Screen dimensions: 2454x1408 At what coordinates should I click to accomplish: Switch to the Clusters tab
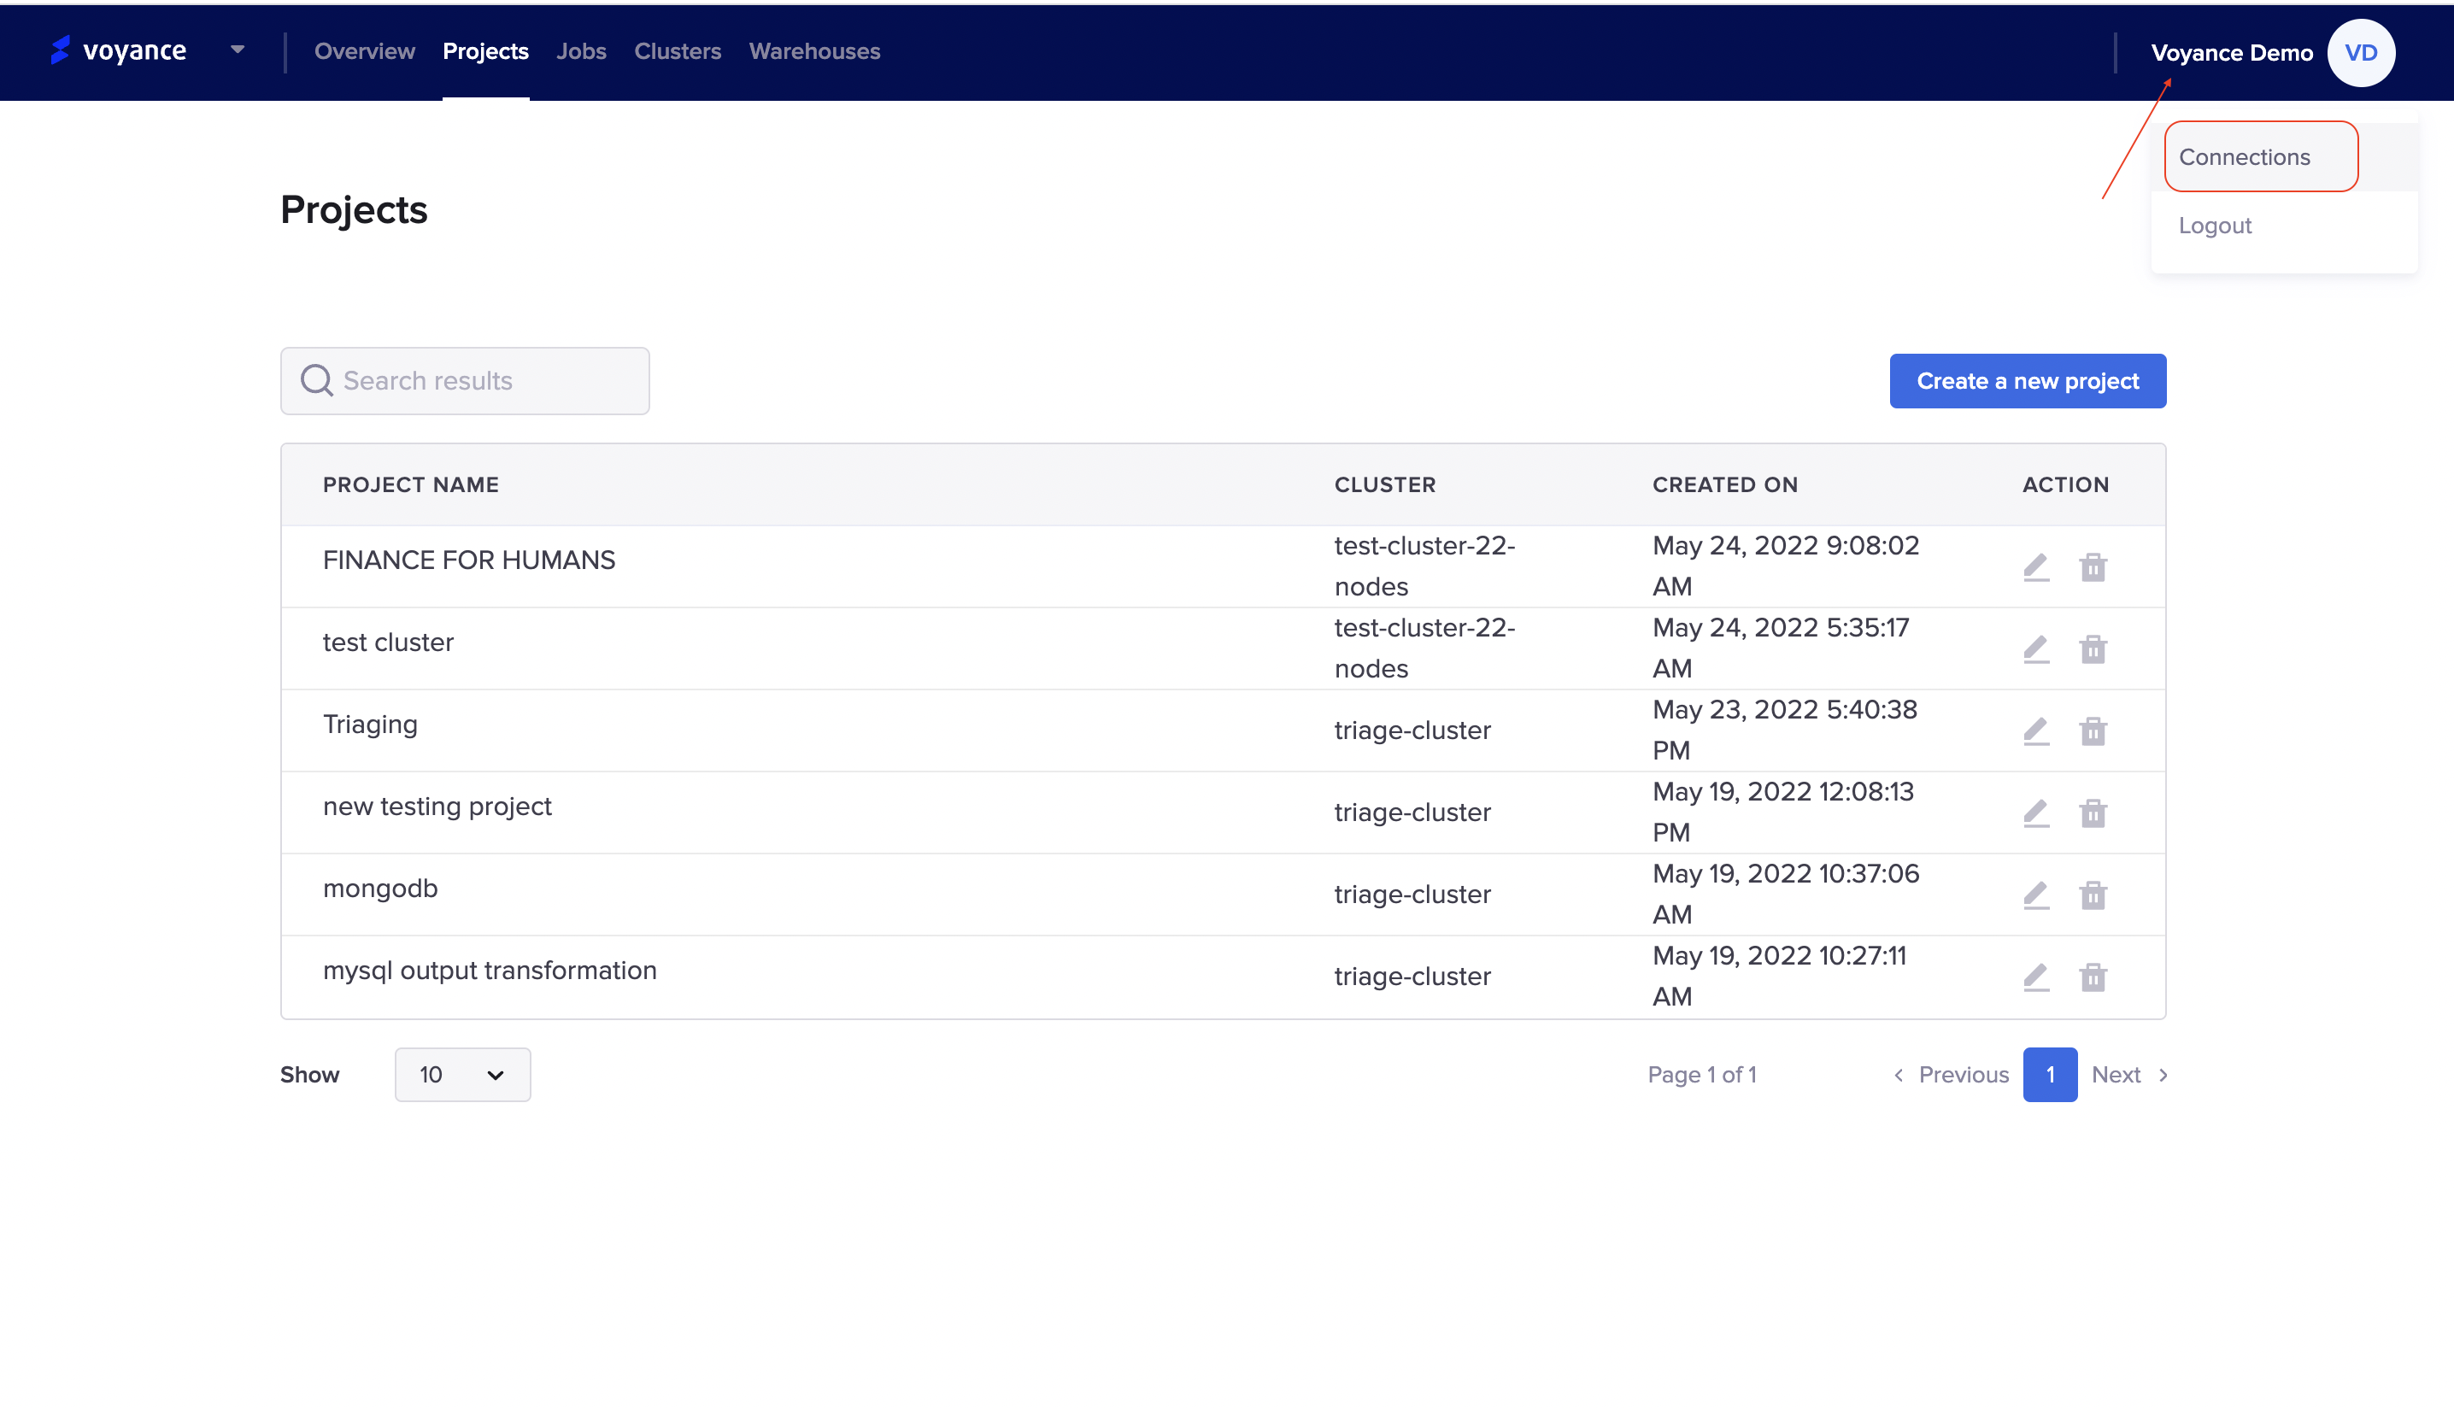tap(677, 51)
